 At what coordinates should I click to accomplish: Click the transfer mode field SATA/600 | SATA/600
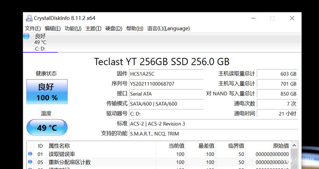pos(166,103)
